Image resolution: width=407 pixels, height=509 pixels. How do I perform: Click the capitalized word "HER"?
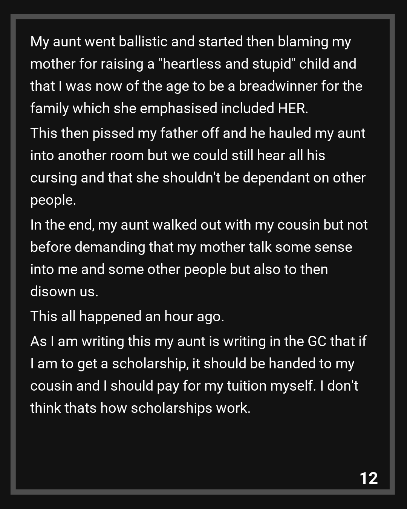292,108
